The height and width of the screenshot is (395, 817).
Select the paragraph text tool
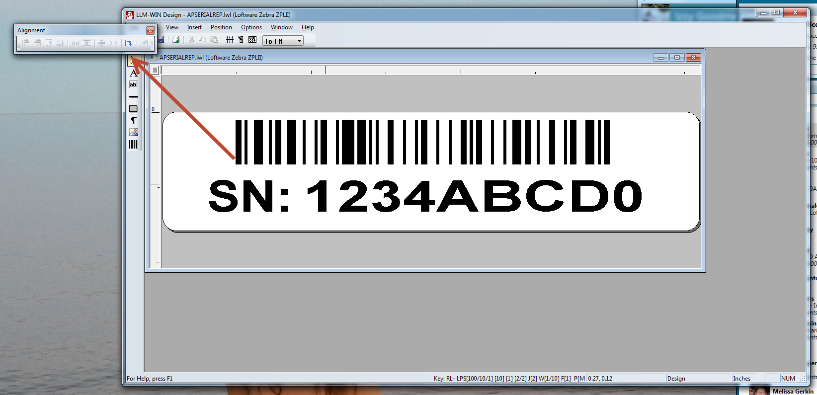(133, 120)
